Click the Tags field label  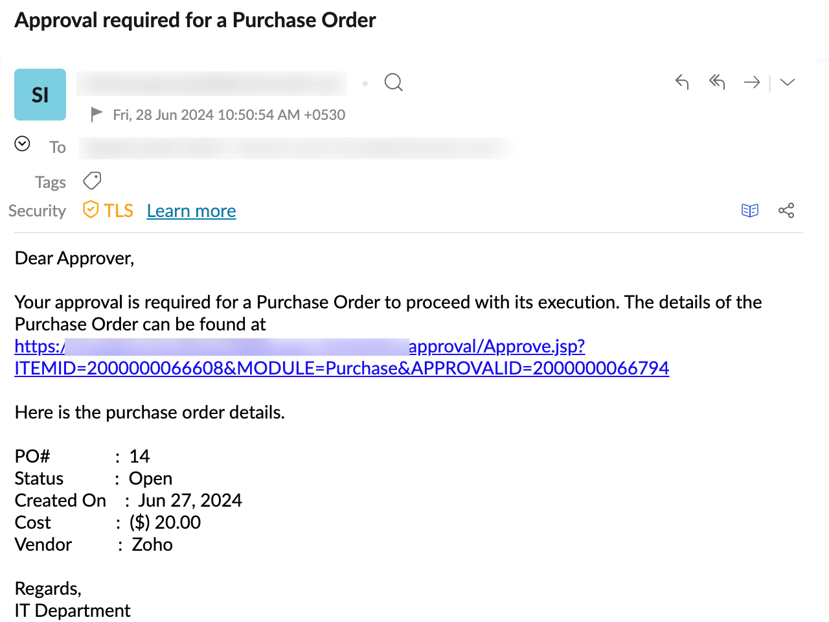(x=51, y=182)
